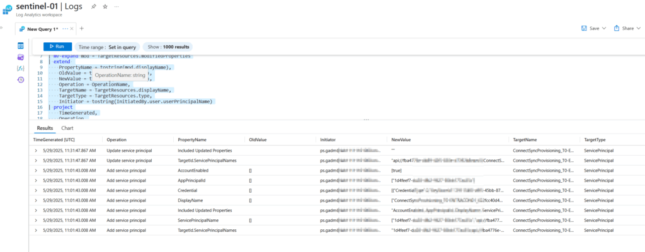Open the Time range selector
Image resolution: width=645 pixels, height=252 pixels.
point(106,47)
